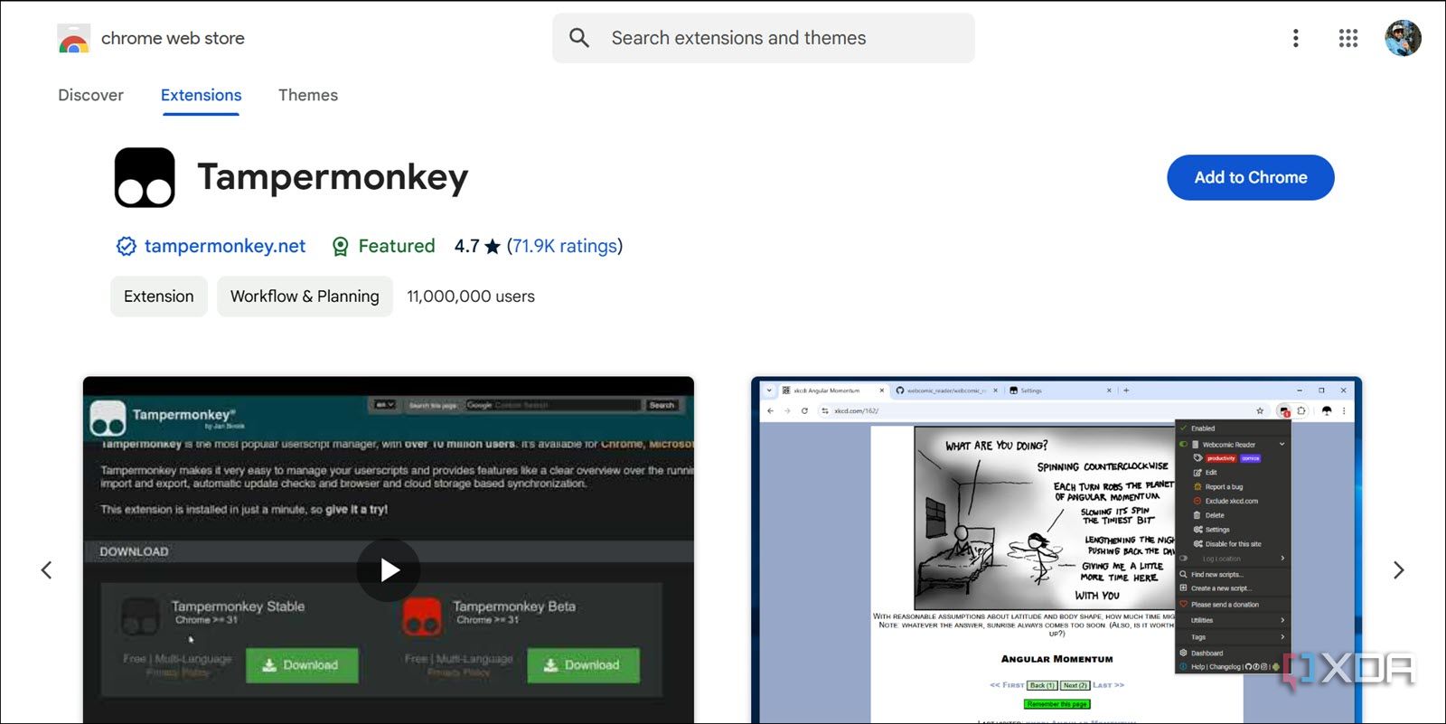Show the previous screenshot with left arrow
Image resolution: width=1446 pixels, height=724 pixels.
coord(47,570)
